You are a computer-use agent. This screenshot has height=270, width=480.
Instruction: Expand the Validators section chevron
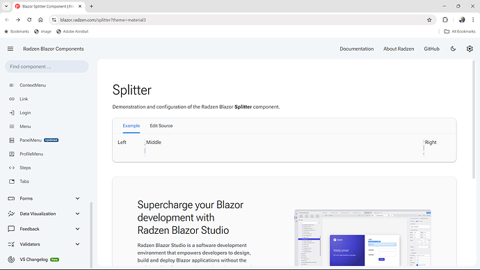pyautogui.click(x=77, y=244)
